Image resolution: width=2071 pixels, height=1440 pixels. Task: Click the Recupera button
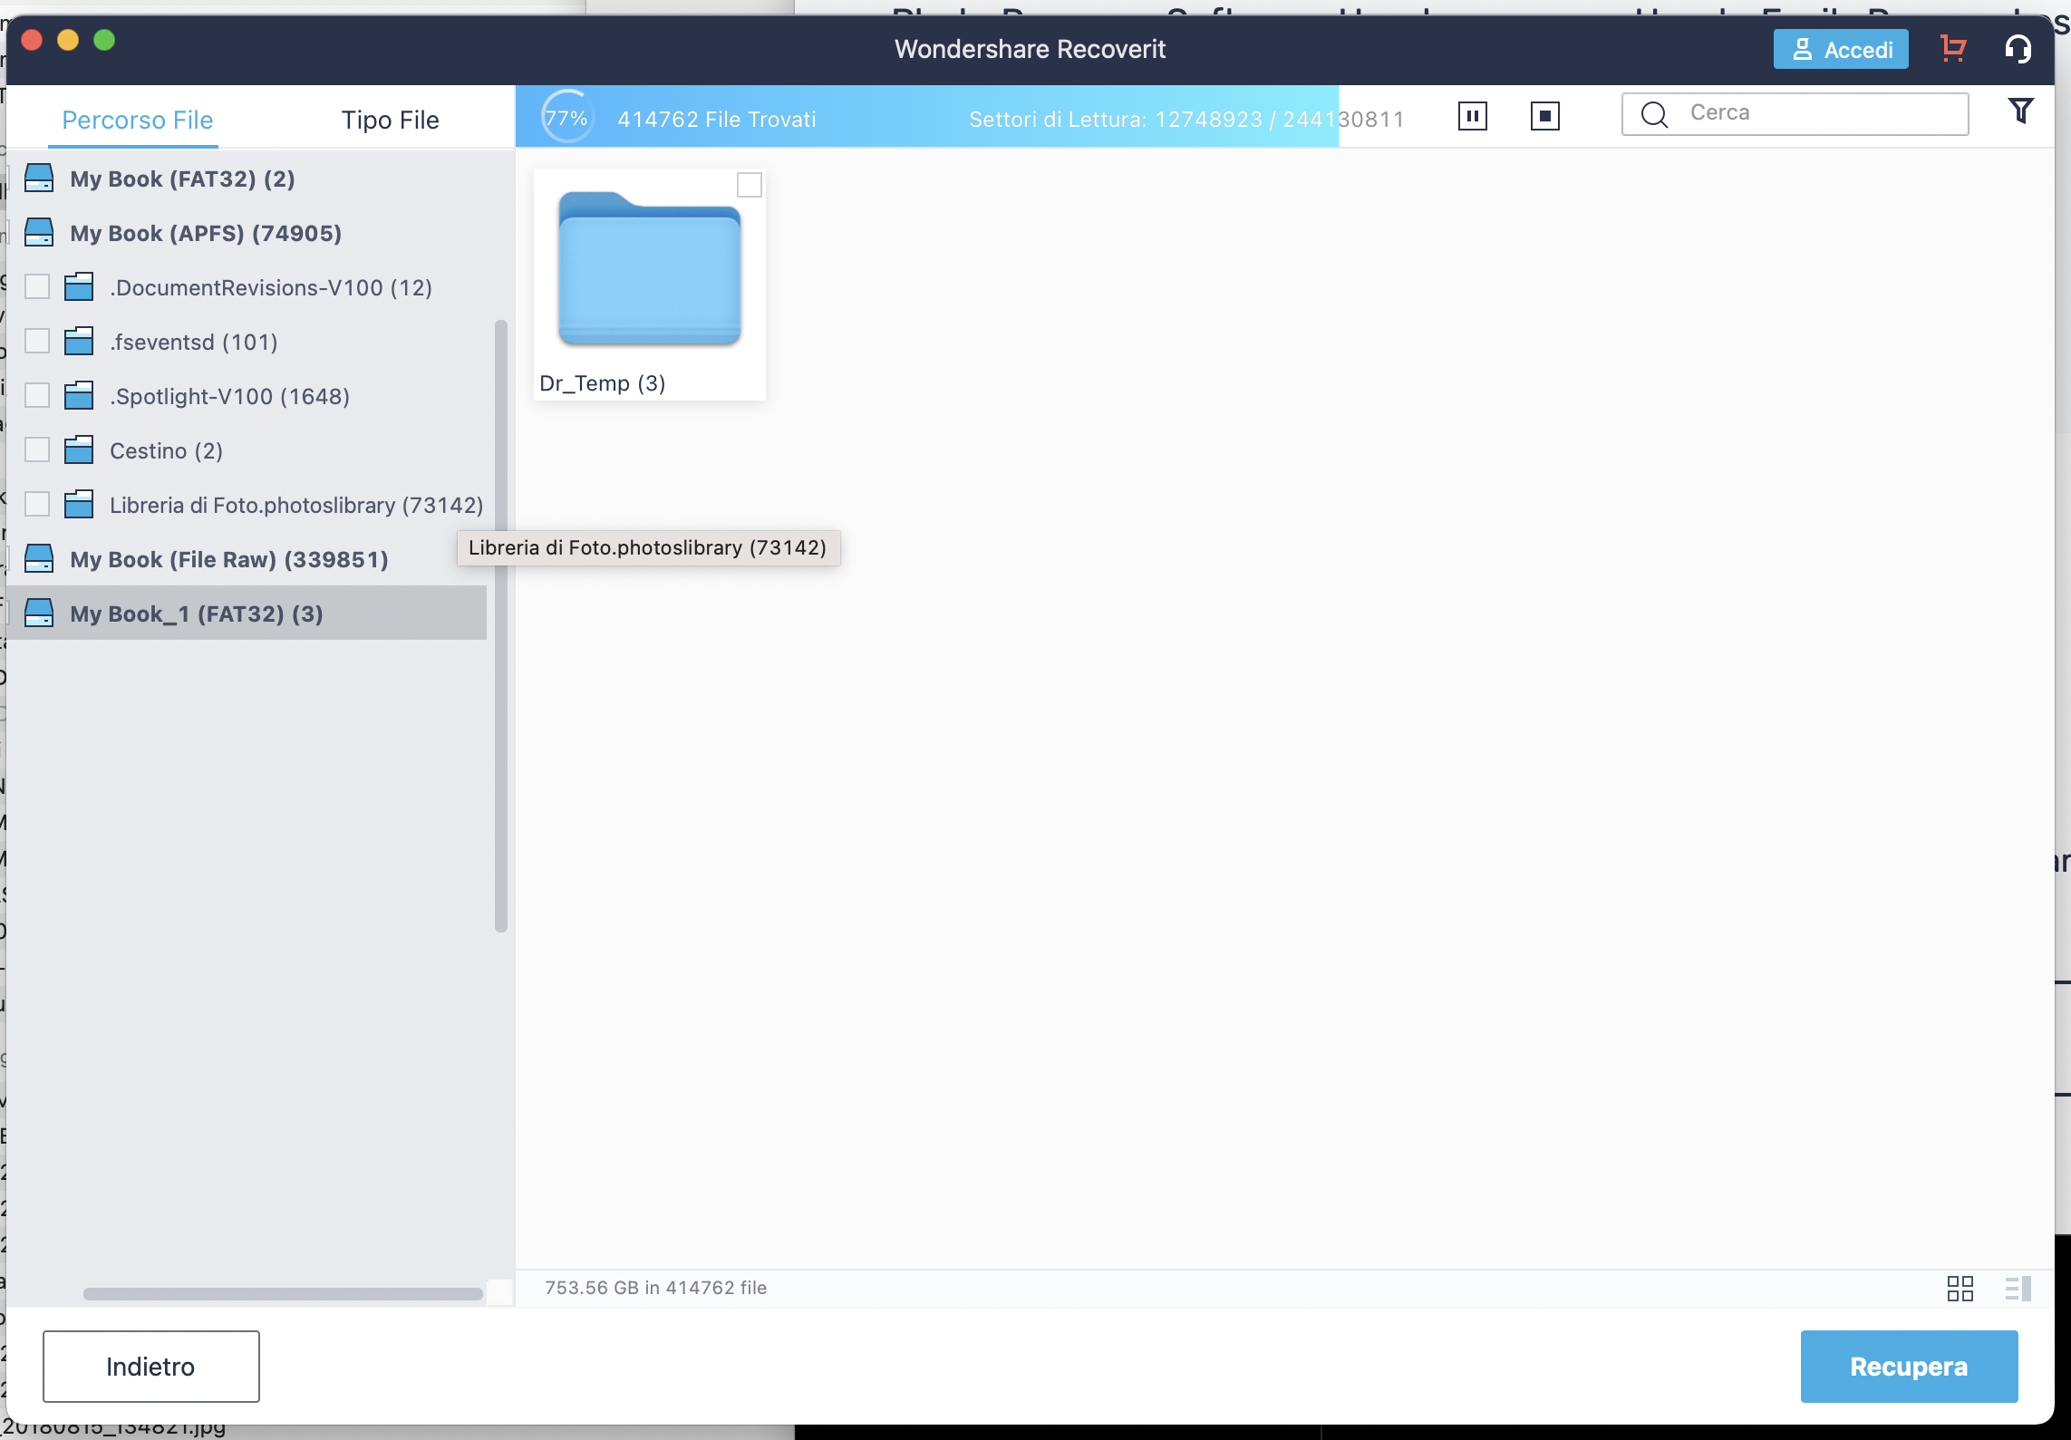pos(1908,1366)
